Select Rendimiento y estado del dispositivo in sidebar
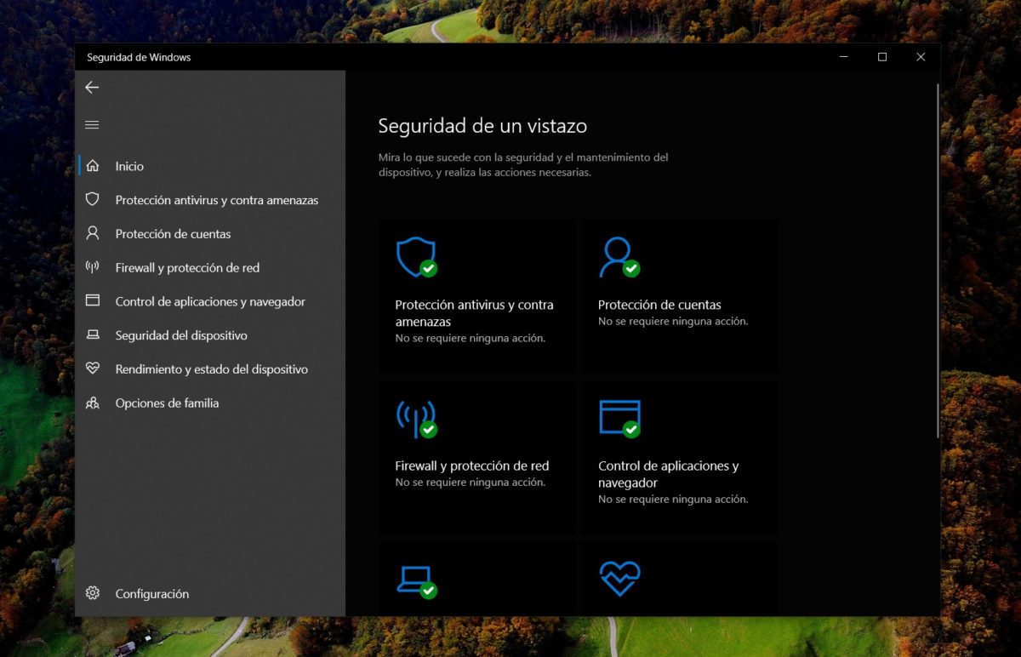1021x657 pixels. (x=211, y=368)
